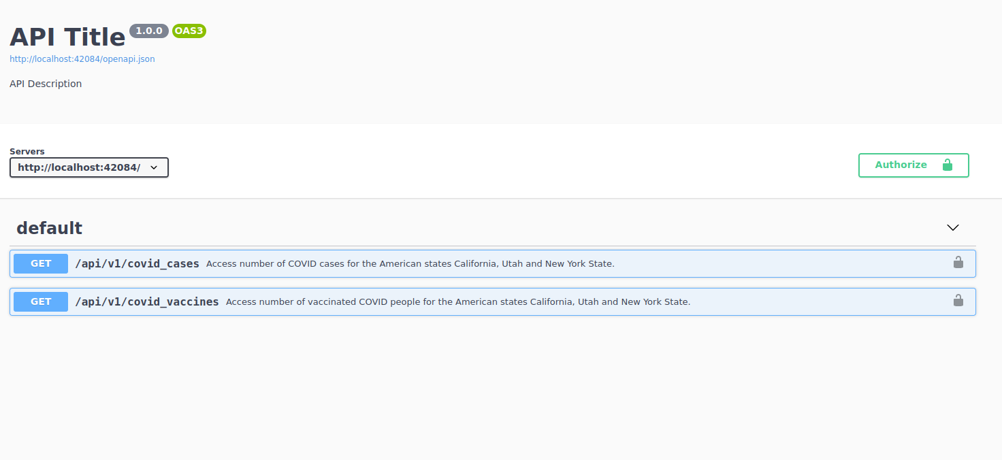Click the 1.0.0 version badge

point(149,31)
